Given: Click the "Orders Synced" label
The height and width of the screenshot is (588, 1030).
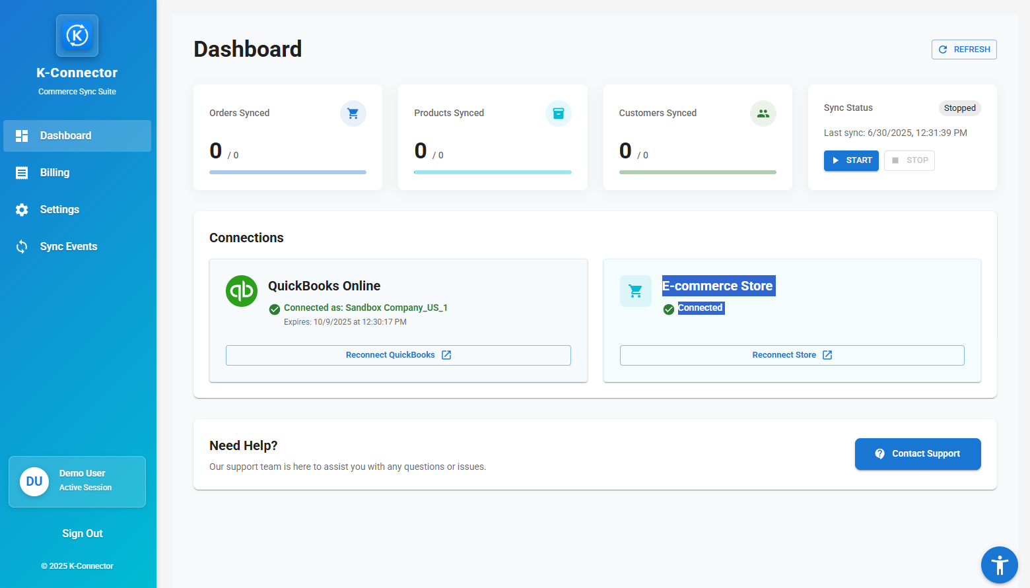Looking at the screenshot, I should [240, 113].
